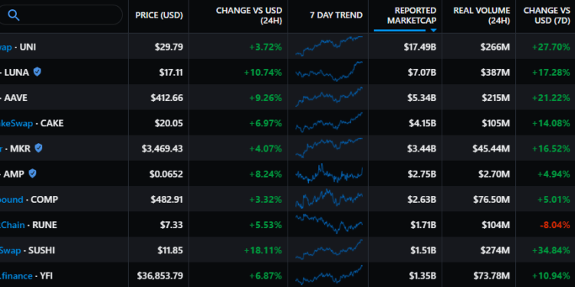Sort by Change vs USD (7D) header
Viewport: 575px width, 287px height.
[547, 15]
